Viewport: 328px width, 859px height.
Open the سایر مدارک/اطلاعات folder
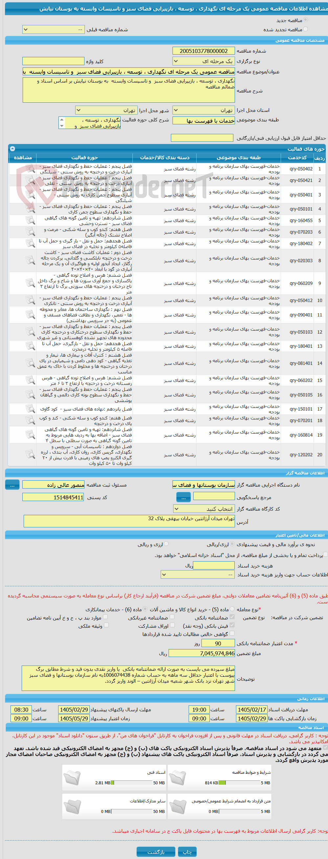72,806
